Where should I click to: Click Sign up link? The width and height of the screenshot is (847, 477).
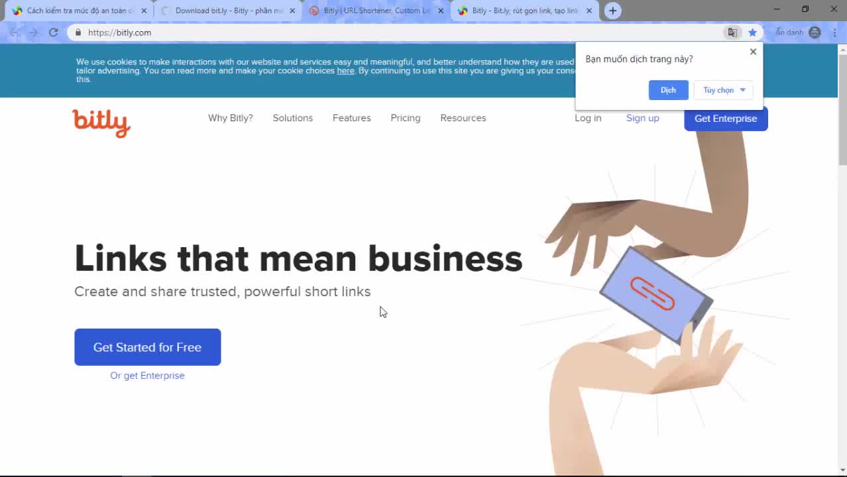[643, 118]
